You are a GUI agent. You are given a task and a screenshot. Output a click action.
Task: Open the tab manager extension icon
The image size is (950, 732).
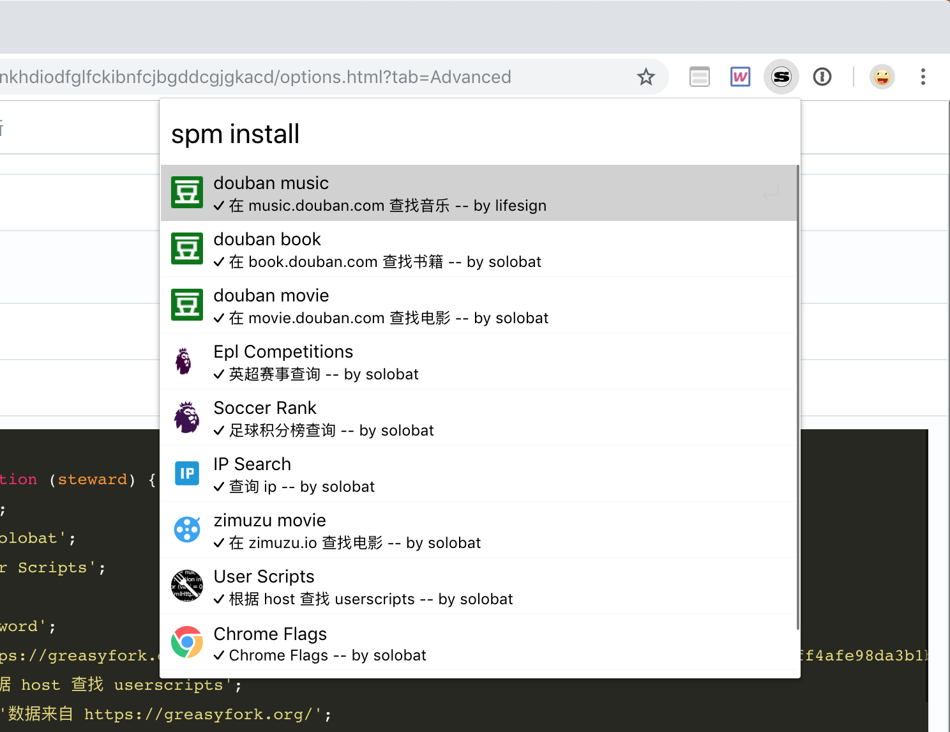click(700, 77)
